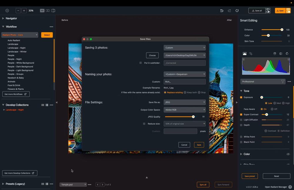The image size is (294, 190).
Task: Open the settings gear icon
Action: [x=7, y=11]
